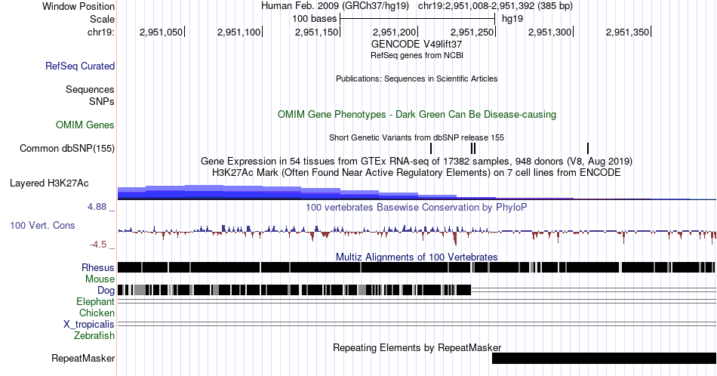Click the Layered H3K27Ac track label
This screenshot has height=376, width=717.
[x=49, y=183]
